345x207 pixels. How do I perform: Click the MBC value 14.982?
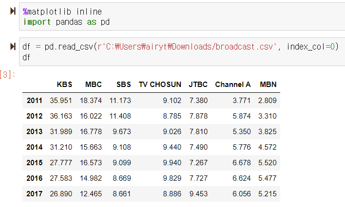click(x=91, y=178)
